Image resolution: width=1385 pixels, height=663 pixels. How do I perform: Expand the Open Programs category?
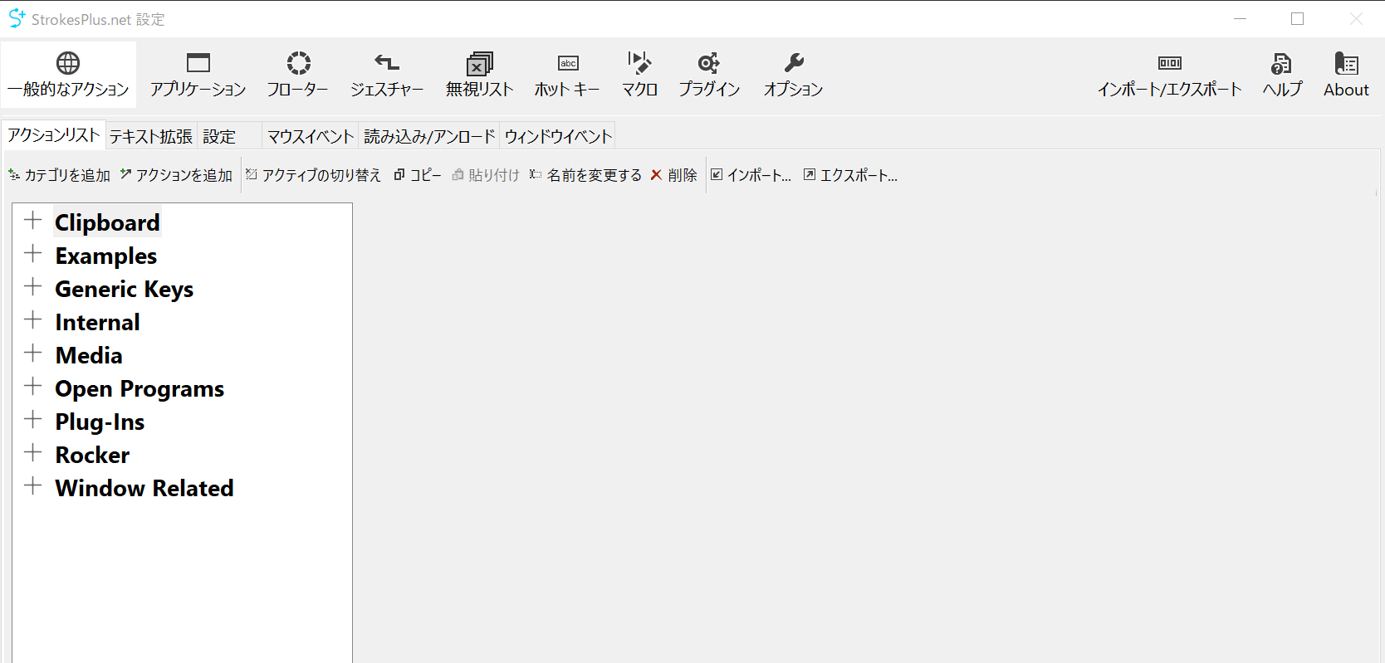coord(33,387)
